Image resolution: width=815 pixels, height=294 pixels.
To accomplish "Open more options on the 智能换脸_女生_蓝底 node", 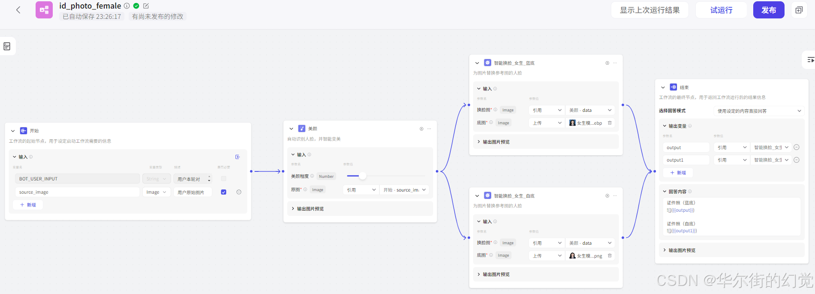I will [615, 63].
